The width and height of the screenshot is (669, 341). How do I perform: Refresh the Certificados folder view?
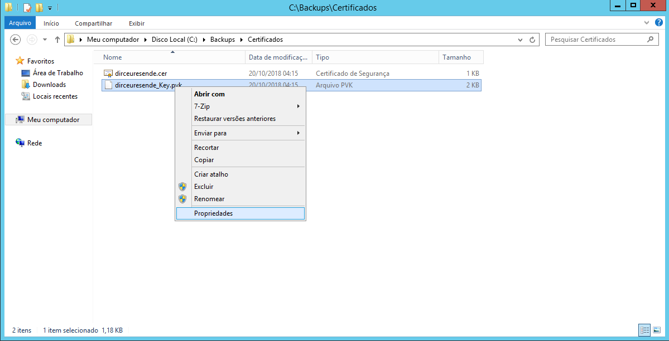click(532, 40)
